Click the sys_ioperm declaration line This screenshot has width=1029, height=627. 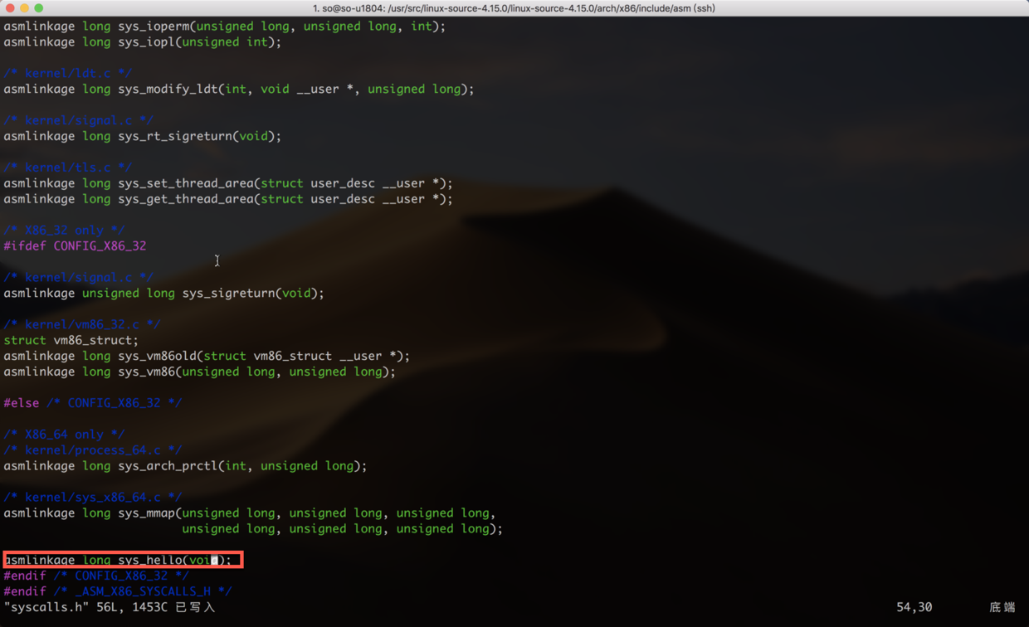224,27
